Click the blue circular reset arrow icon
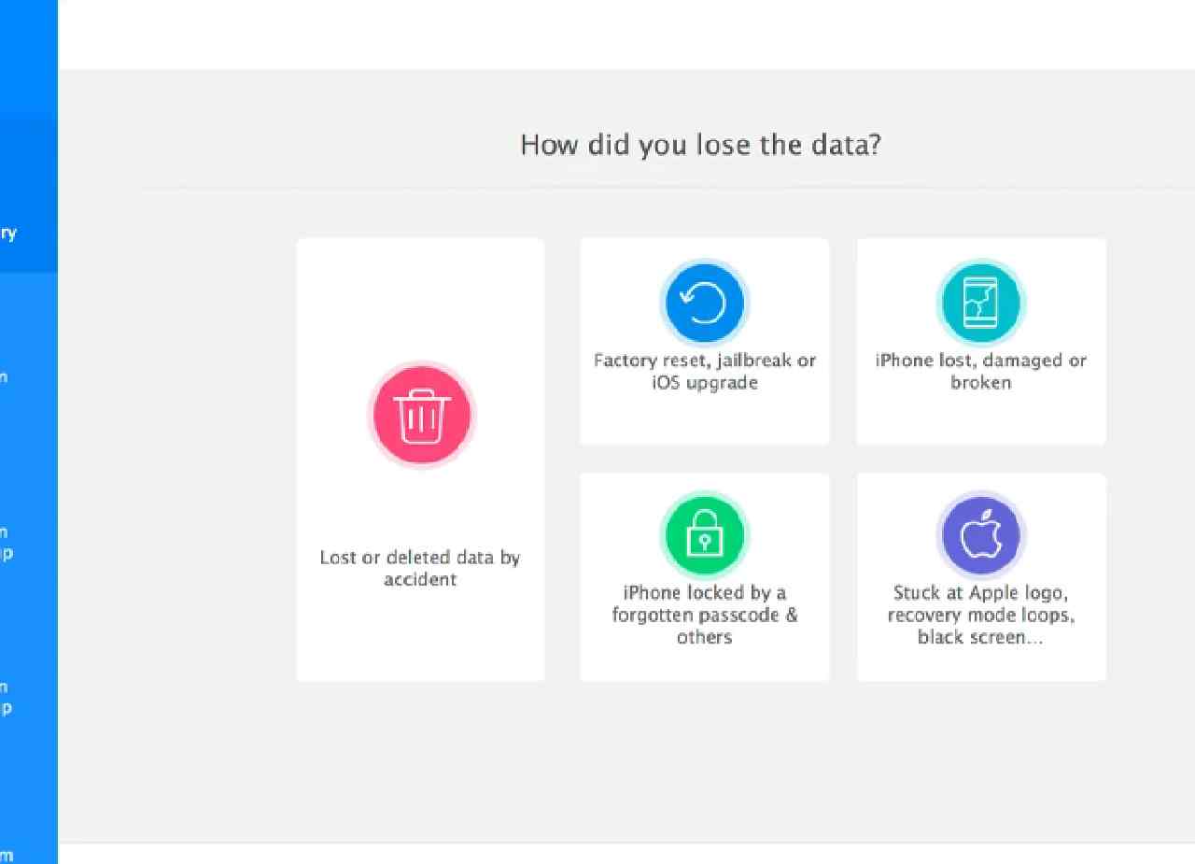Screen dimensions: 1195x864 pyautogui.click(x=704, y=304)
